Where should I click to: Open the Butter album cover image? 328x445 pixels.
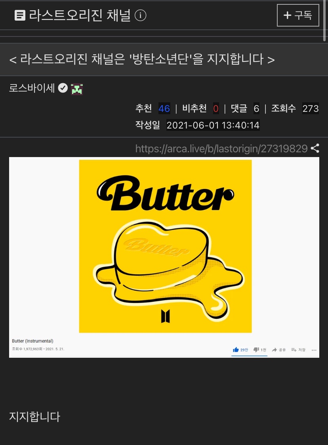(165, 246)
